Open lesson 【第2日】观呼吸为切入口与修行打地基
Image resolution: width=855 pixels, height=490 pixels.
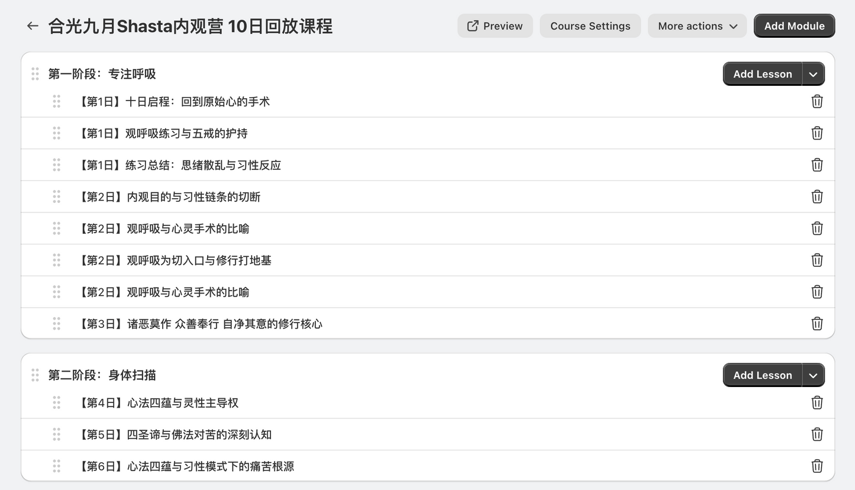tap(174, 260)
